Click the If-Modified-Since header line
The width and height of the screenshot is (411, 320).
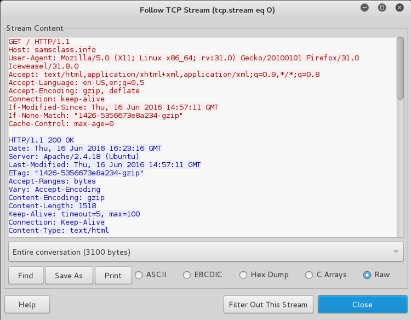point(113,107)
